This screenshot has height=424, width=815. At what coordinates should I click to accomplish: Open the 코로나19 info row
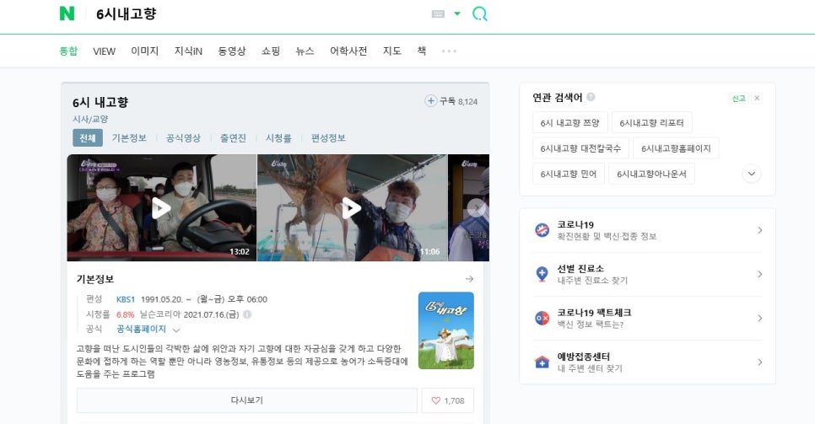(647, 230)
